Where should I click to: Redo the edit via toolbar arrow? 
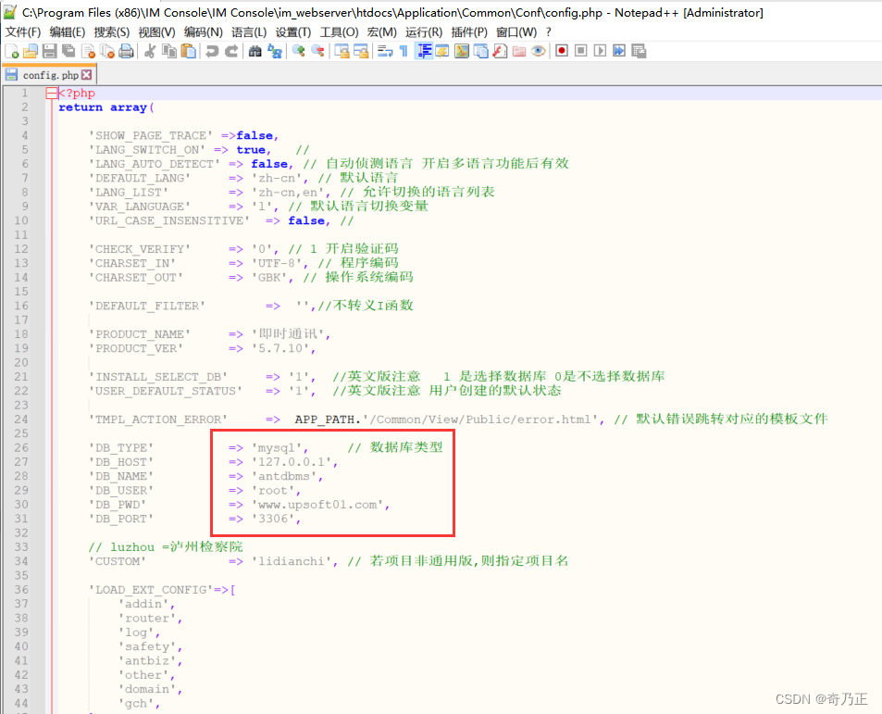(x=230, y=51)
